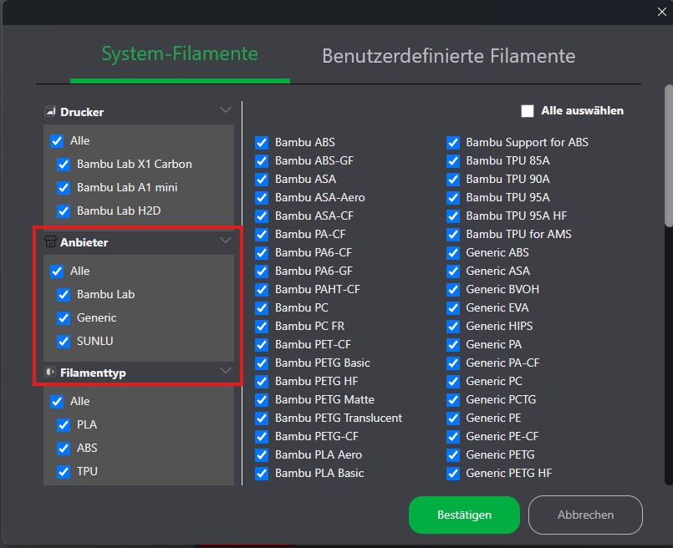The width and height of the screenshot is (673, 548).
Task: Deselect Bambu ABS filament
Action: point(262,143)
